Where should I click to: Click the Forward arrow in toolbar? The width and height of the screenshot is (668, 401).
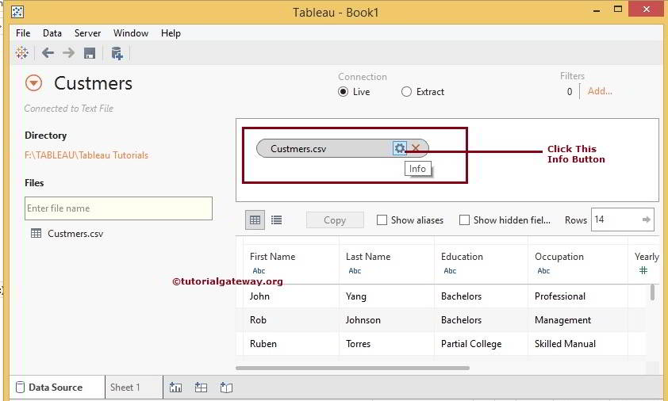tap(68, 53)
